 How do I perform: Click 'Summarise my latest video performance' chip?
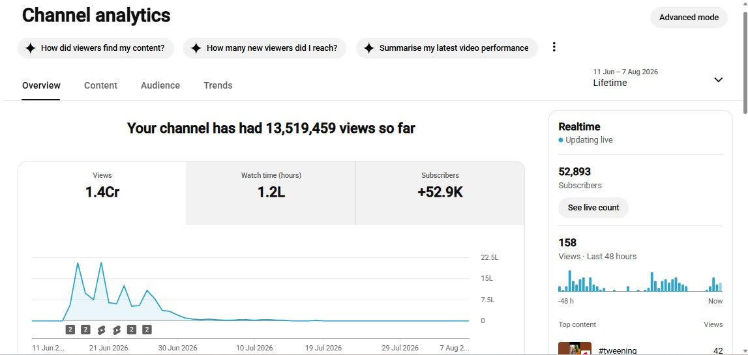pyautogui.click(x=447, y=48)
